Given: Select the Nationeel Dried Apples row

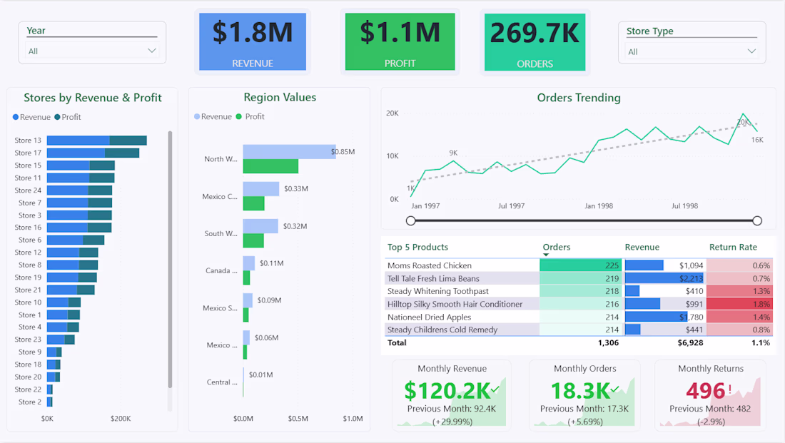Looking at the screenshot, I should [x=578, y=317].
